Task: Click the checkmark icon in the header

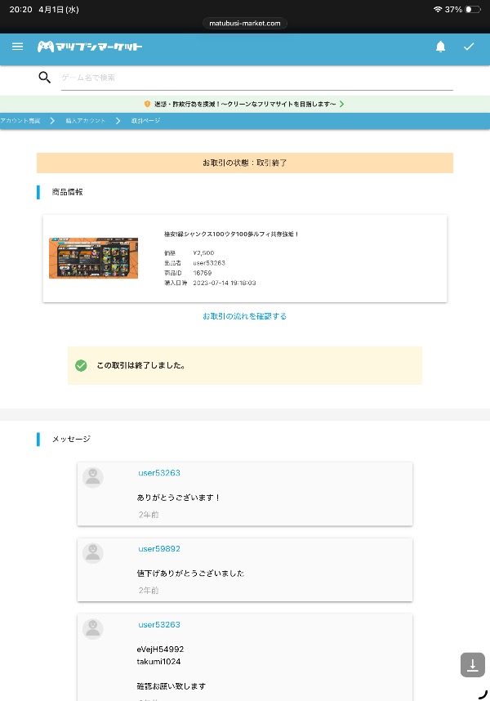Action: tap(469, 47)
